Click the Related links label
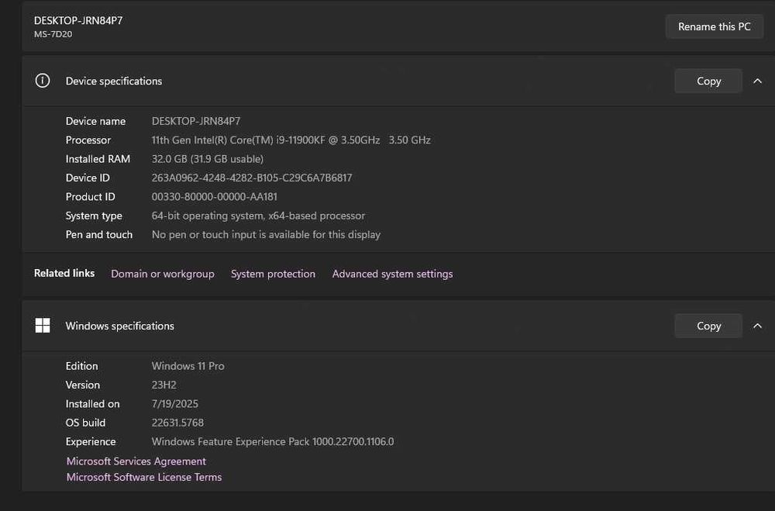775x511 pixels. (x=64, y=273)
